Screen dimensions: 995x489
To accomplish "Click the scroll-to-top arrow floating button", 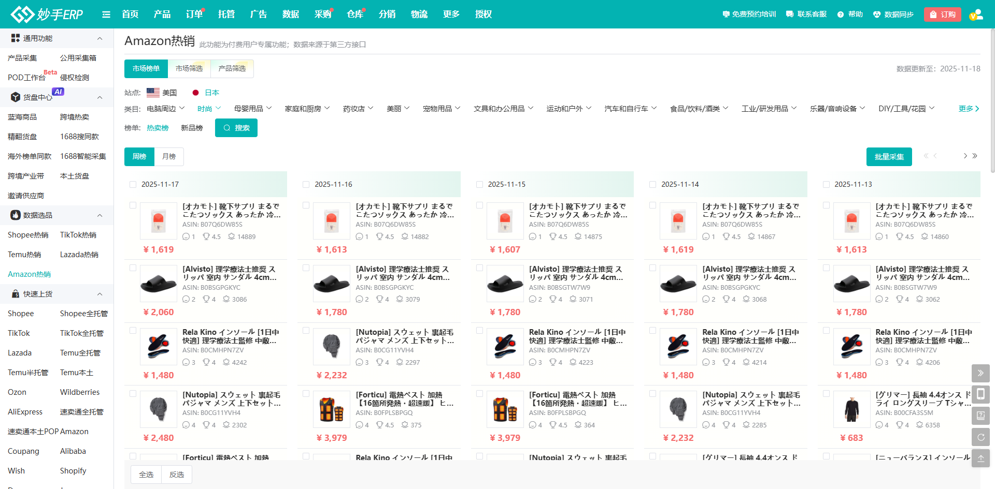I will tap(980, 458).
